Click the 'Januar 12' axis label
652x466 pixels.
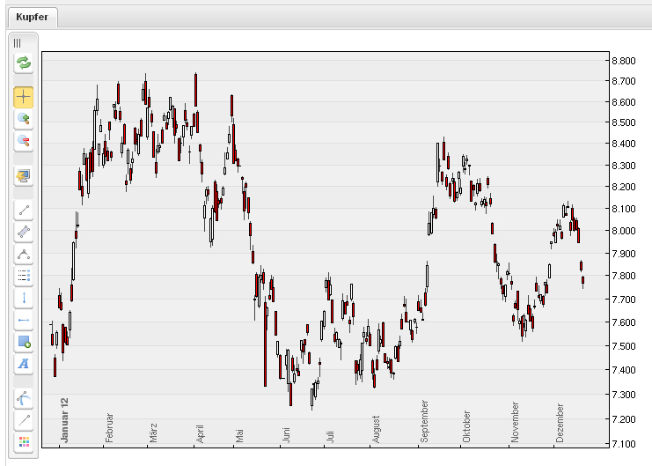64,420
